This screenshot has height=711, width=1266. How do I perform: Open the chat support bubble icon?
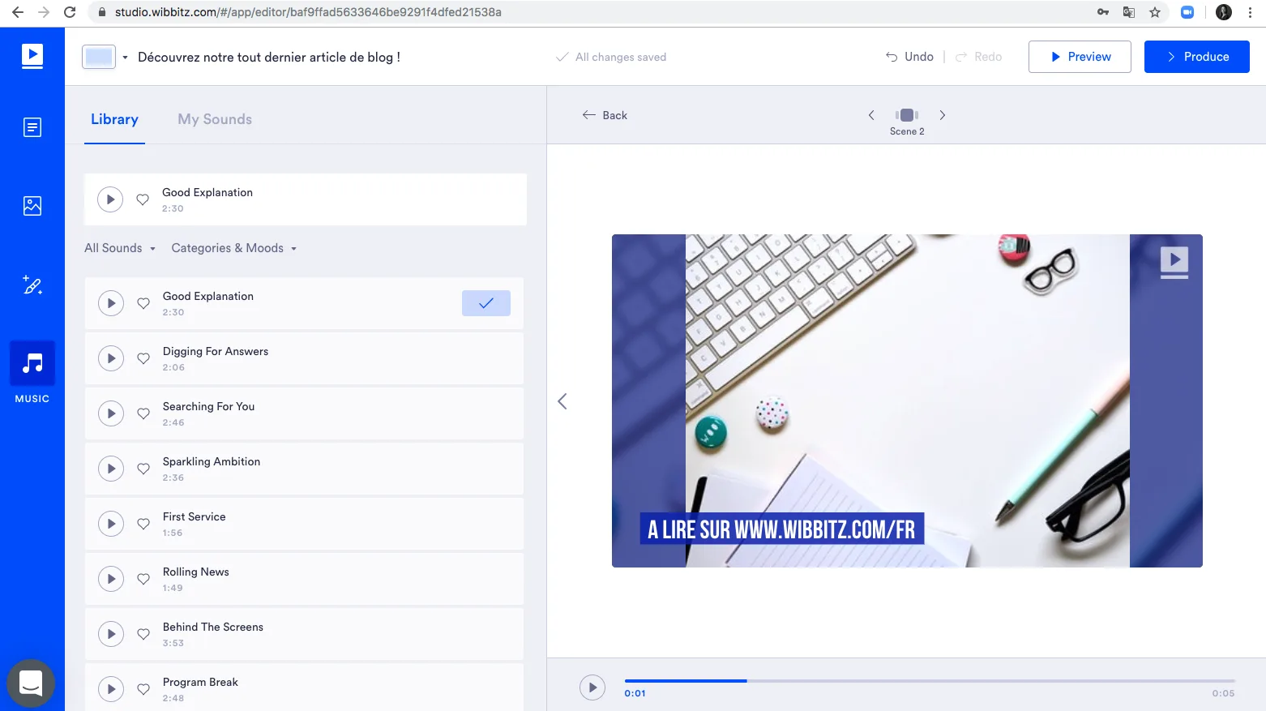point(31,683)
